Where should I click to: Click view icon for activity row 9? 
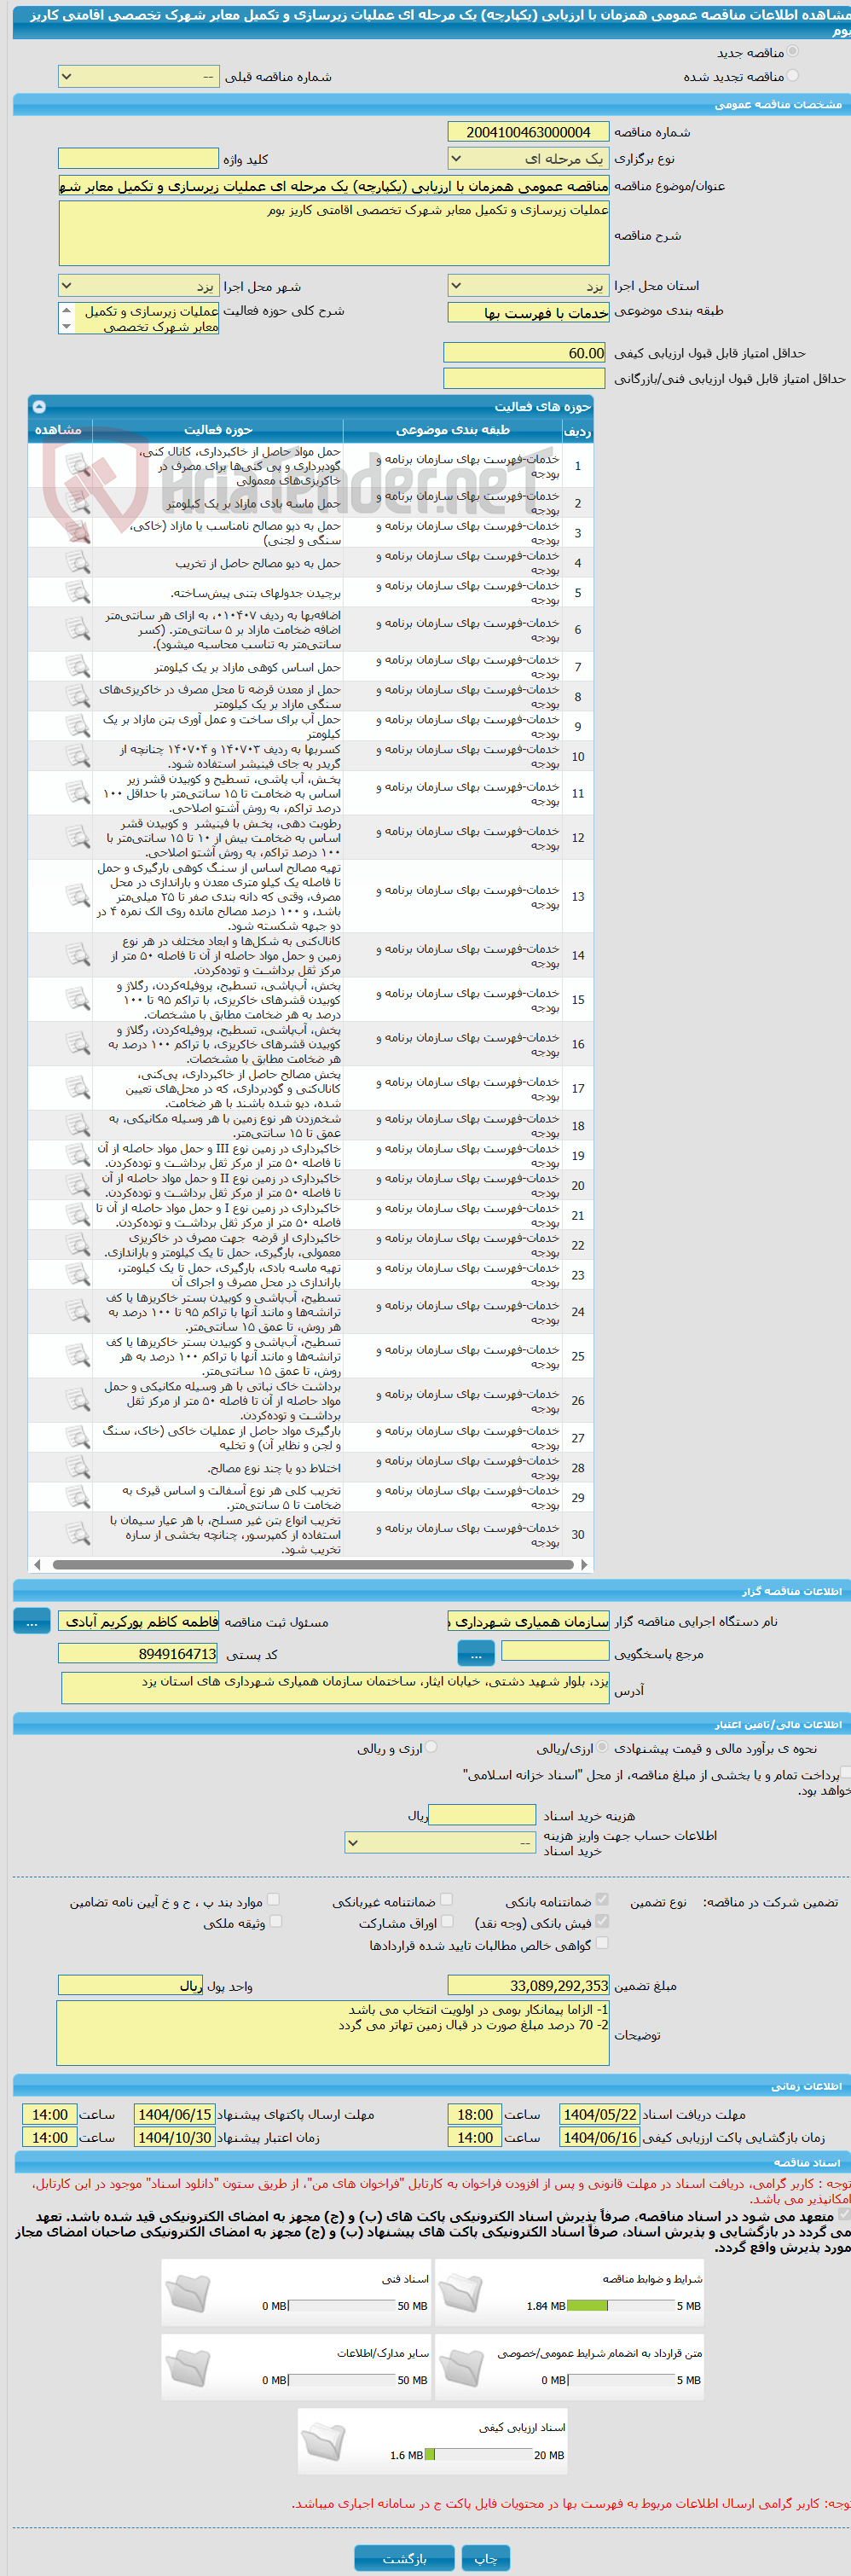tap(77, 726)
